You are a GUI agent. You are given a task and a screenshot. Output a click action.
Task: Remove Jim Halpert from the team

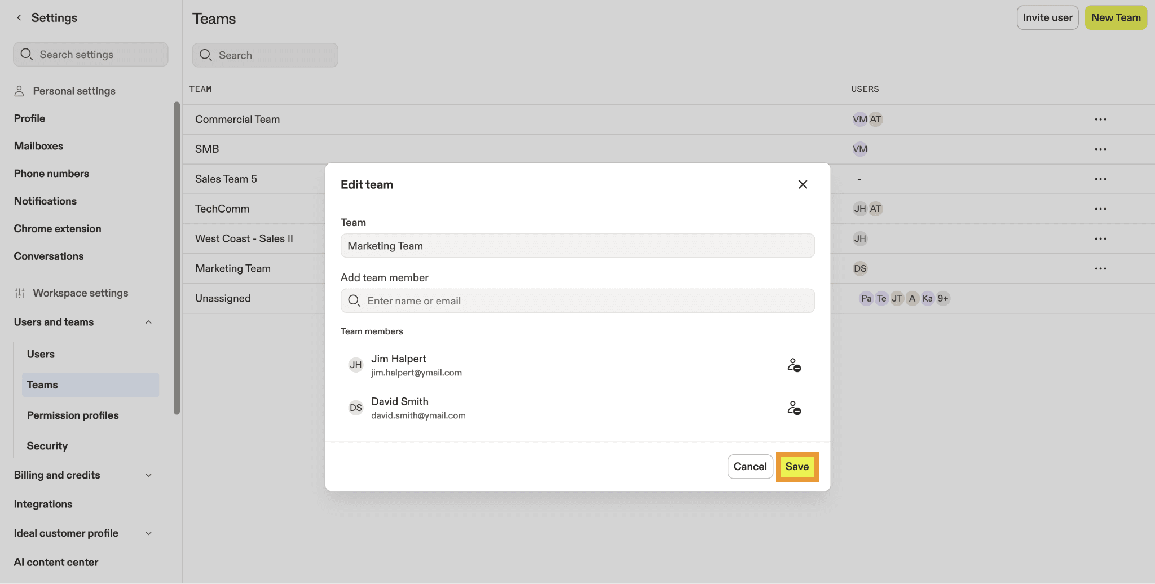coord(794,365)
